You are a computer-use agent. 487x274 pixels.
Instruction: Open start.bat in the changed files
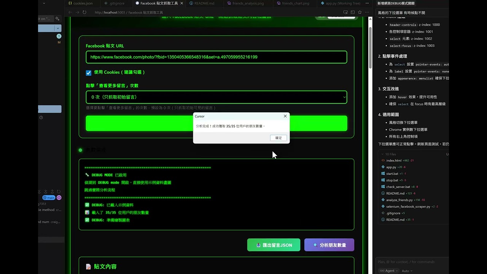392,174
